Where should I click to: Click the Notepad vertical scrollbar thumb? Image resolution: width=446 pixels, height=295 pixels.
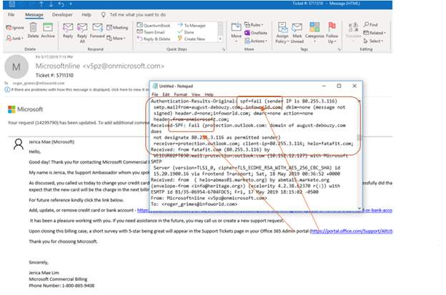pos(359,138)
